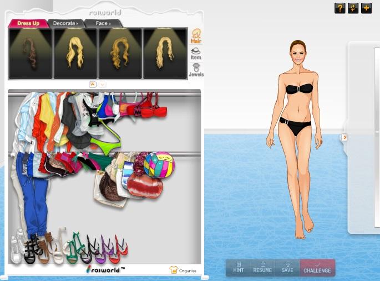The height and width of the screenshot is (281, 380).
Task: Open the Jewels category icon
Action: (x=196, y=70)
